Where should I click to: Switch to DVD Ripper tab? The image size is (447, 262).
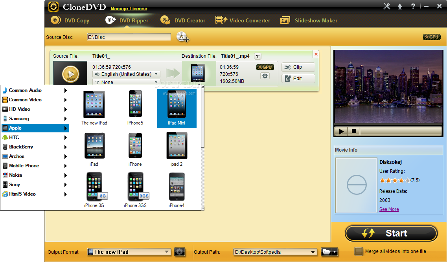tap(127, 20)
